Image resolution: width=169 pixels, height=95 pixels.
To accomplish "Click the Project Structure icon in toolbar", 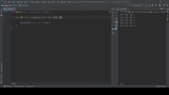I will [164, 5].
